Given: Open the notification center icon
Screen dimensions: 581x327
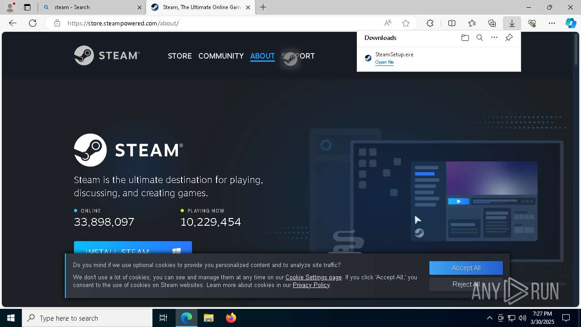Looking at the screenshot, I should click(x=566, y=318).
